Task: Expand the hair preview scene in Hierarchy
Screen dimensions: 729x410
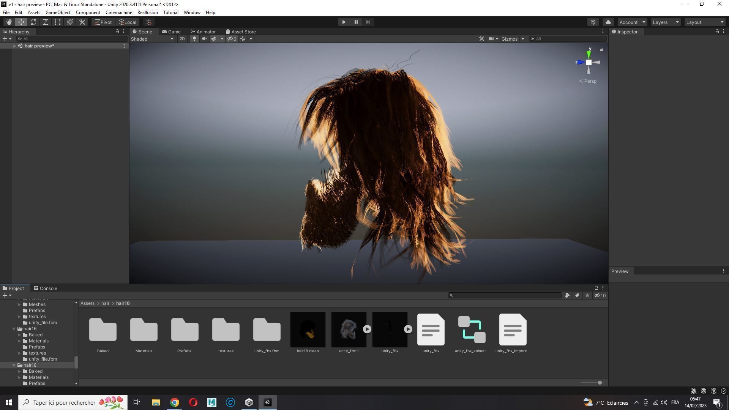Action: pyautogui.click(x=14, y=46)
